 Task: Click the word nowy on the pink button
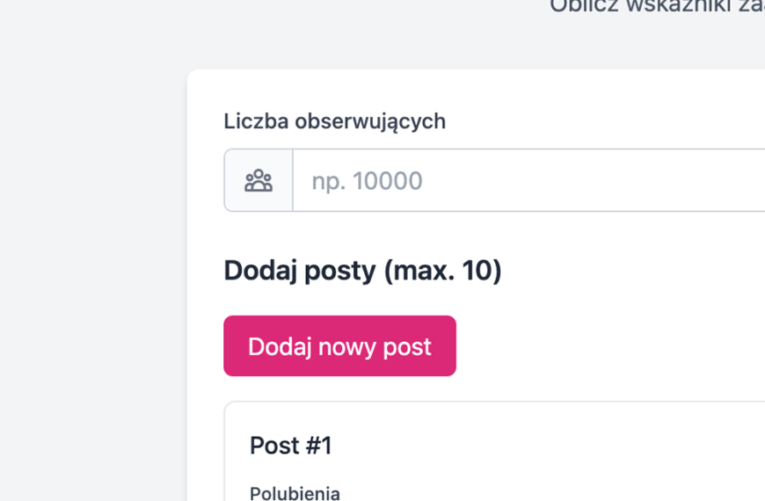(348, 346)
